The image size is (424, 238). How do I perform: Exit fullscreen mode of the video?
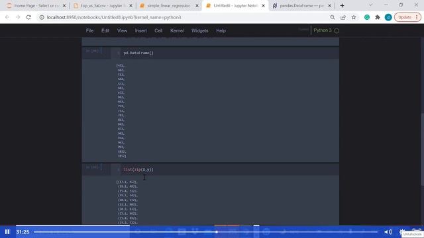click(x=417, y=231)
